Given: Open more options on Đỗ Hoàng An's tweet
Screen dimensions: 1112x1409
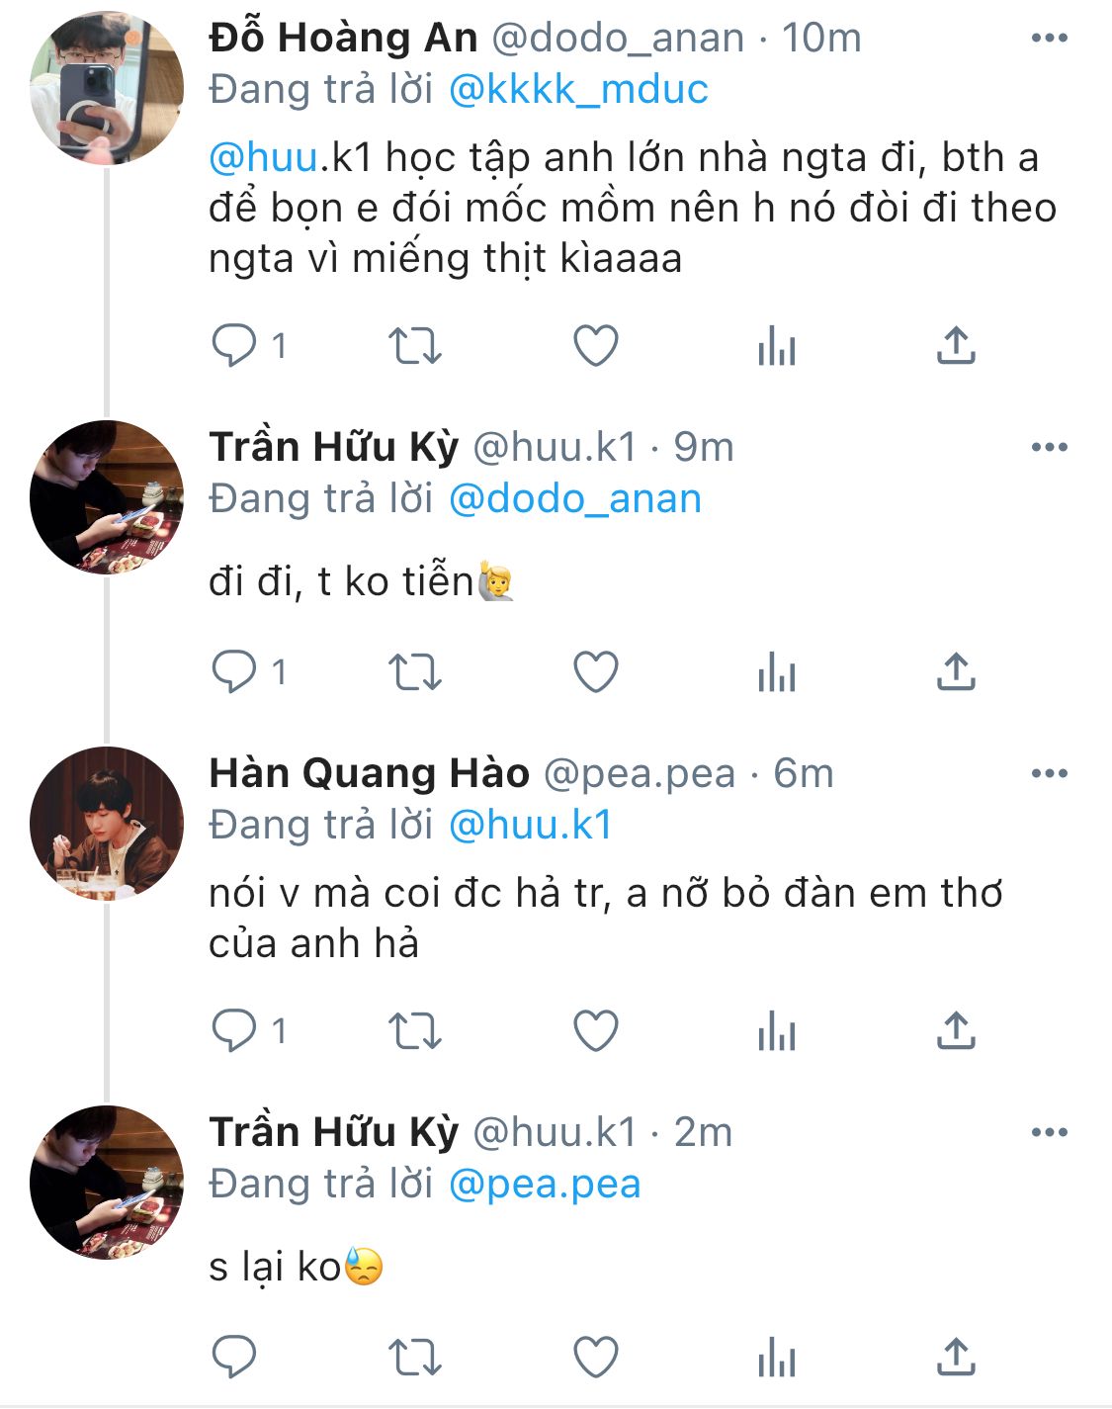Looking at the screenshot, I should click(x=1049, y=39).
